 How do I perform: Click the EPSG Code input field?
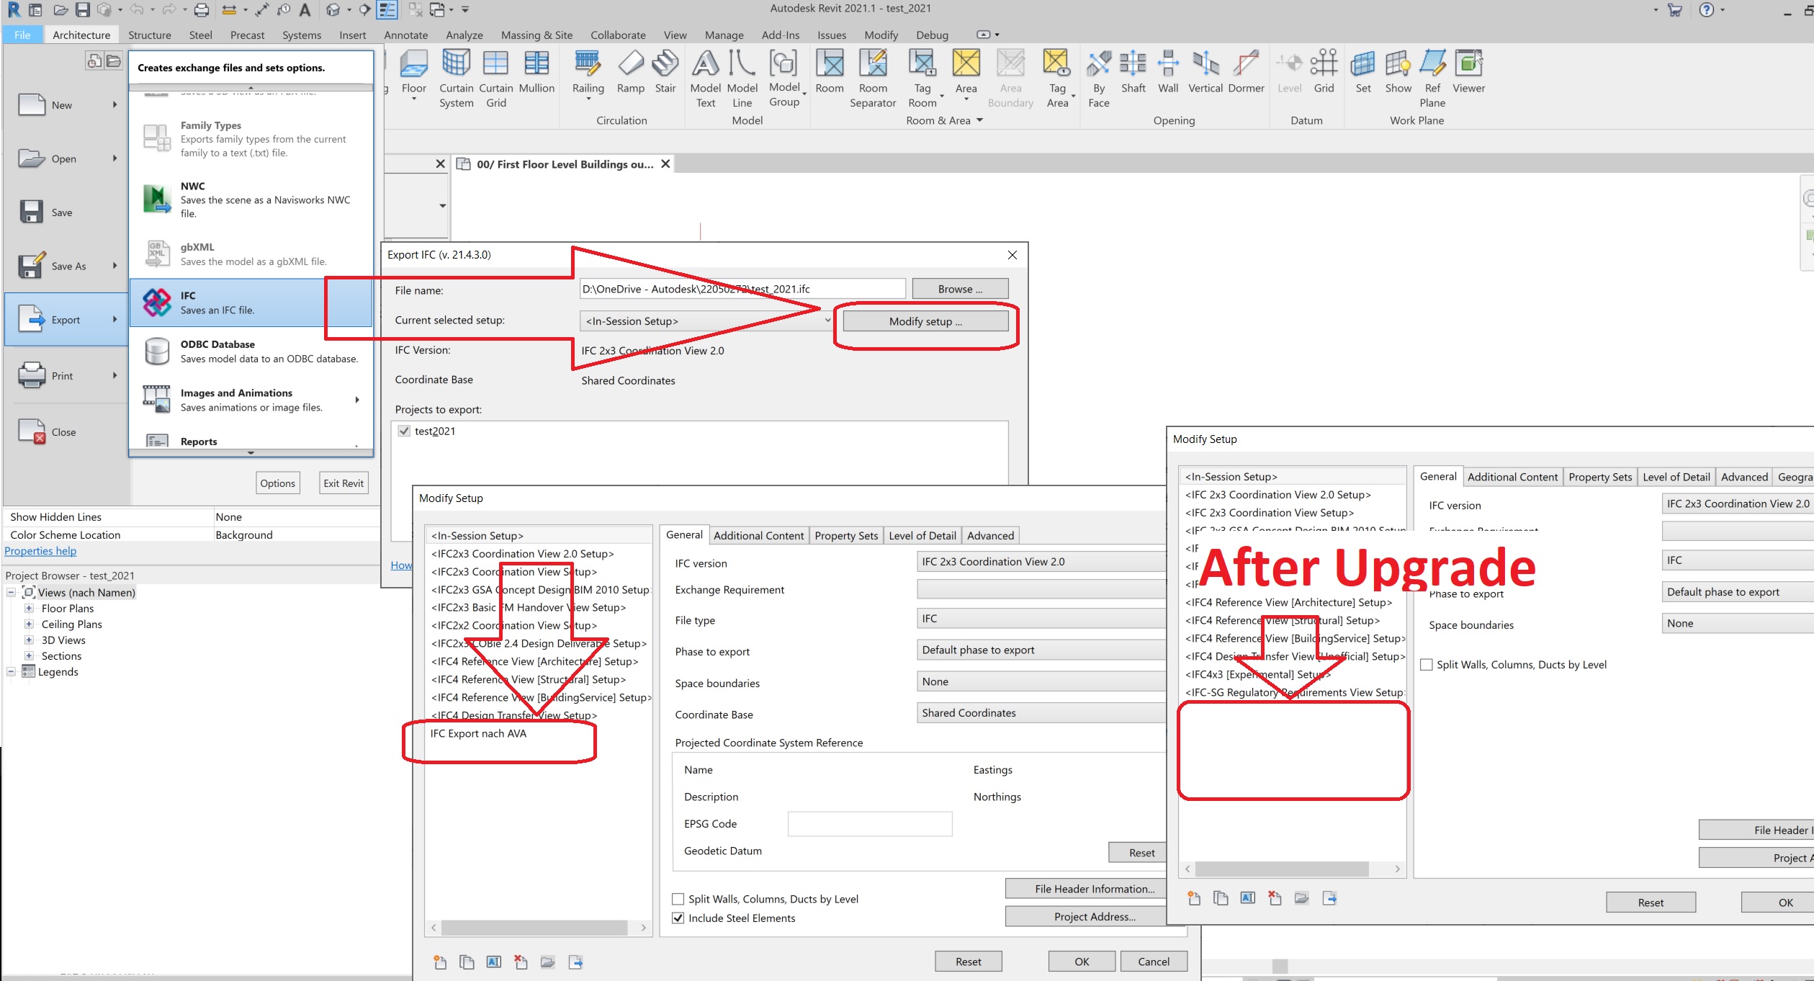click(x=869, y=823)
